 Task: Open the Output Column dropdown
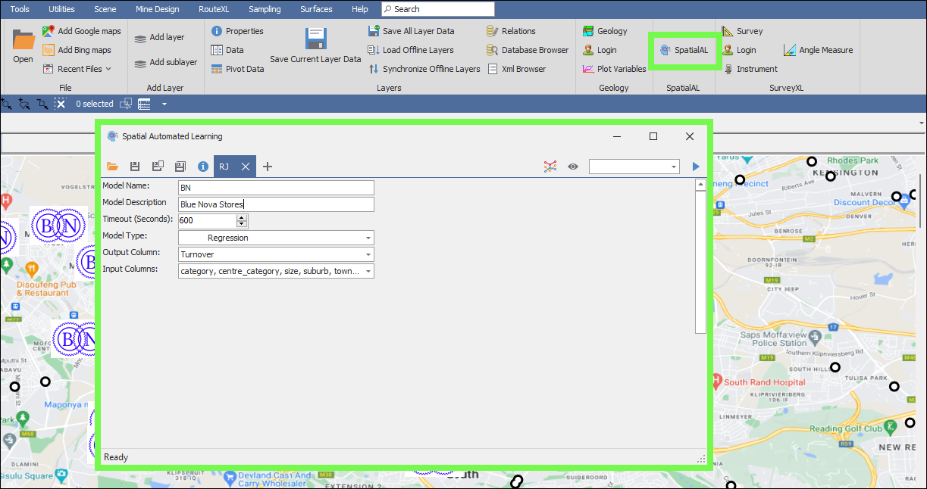tap(368, 254)
